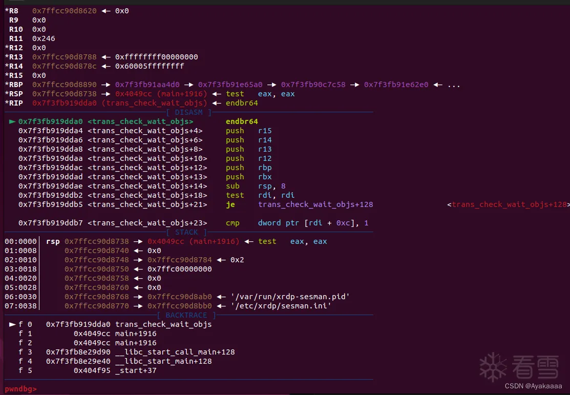Click the STACK section header

[x=186, y=232]
